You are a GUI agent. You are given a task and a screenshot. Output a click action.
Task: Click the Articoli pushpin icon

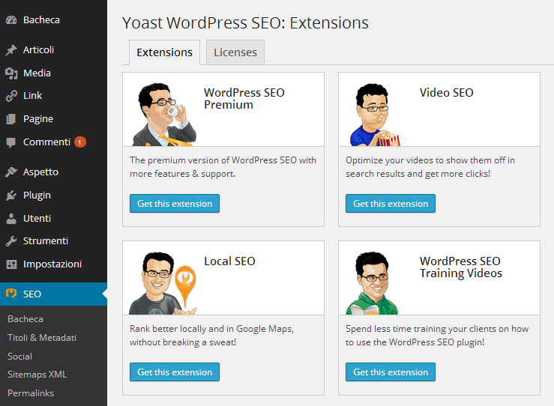pyautogui.click(x=11, y=49)
